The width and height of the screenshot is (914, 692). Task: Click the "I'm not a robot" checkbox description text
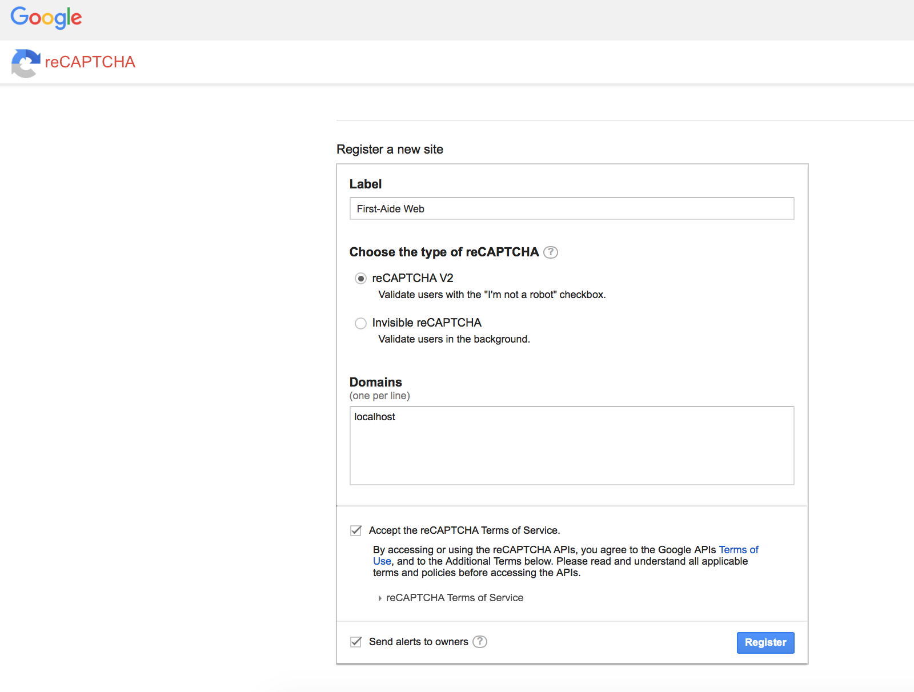click(x=492, y=295)
